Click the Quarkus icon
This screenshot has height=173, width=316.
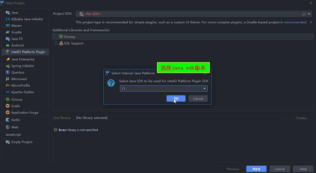tap(8, 72)
